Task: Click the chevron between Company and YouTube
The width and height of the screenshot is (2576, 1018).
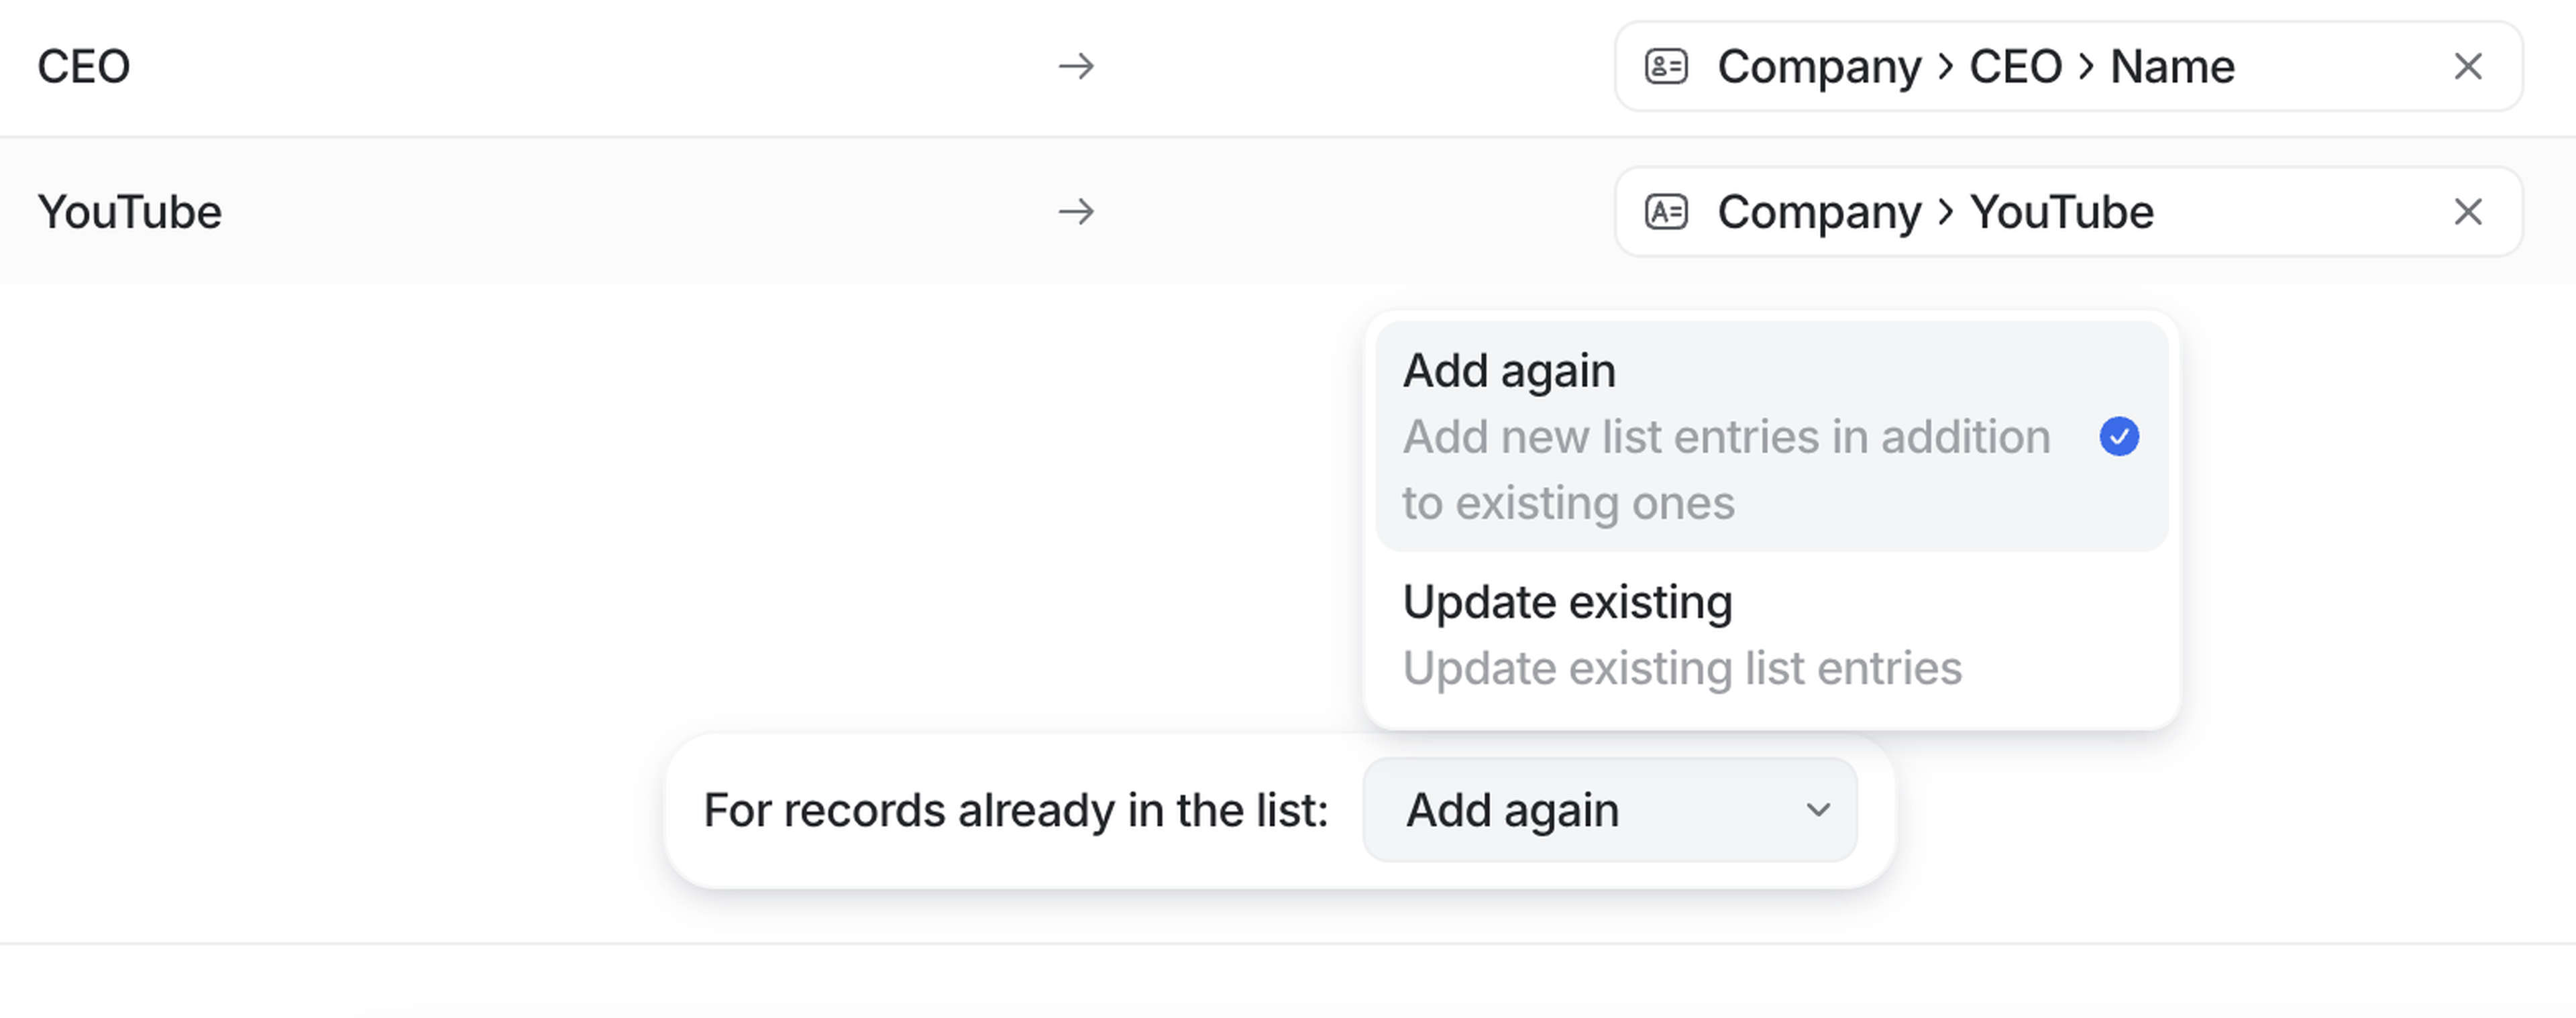Action: point(1945,212)
